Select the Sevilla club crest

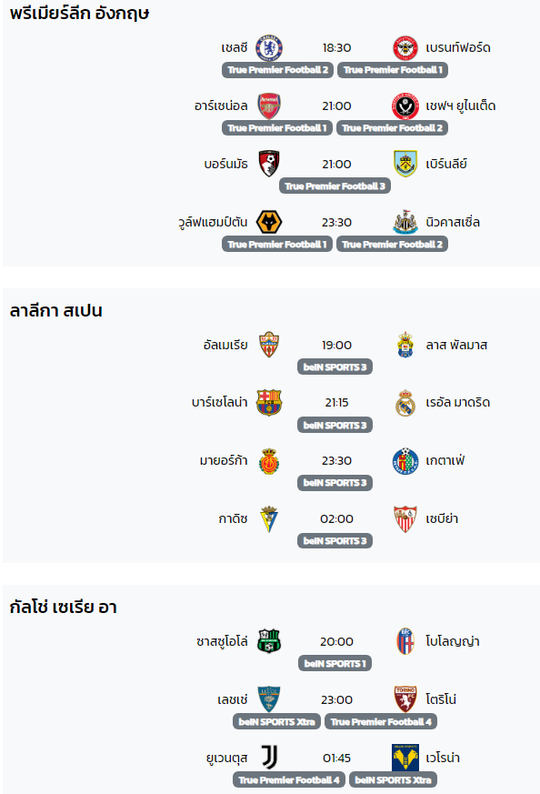pyautogui.click(x=405, y=519)
